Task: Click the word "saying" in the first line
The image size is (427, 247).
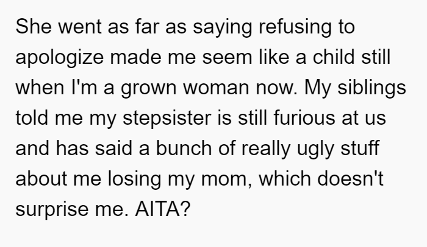Action: (x=223, y=28)
